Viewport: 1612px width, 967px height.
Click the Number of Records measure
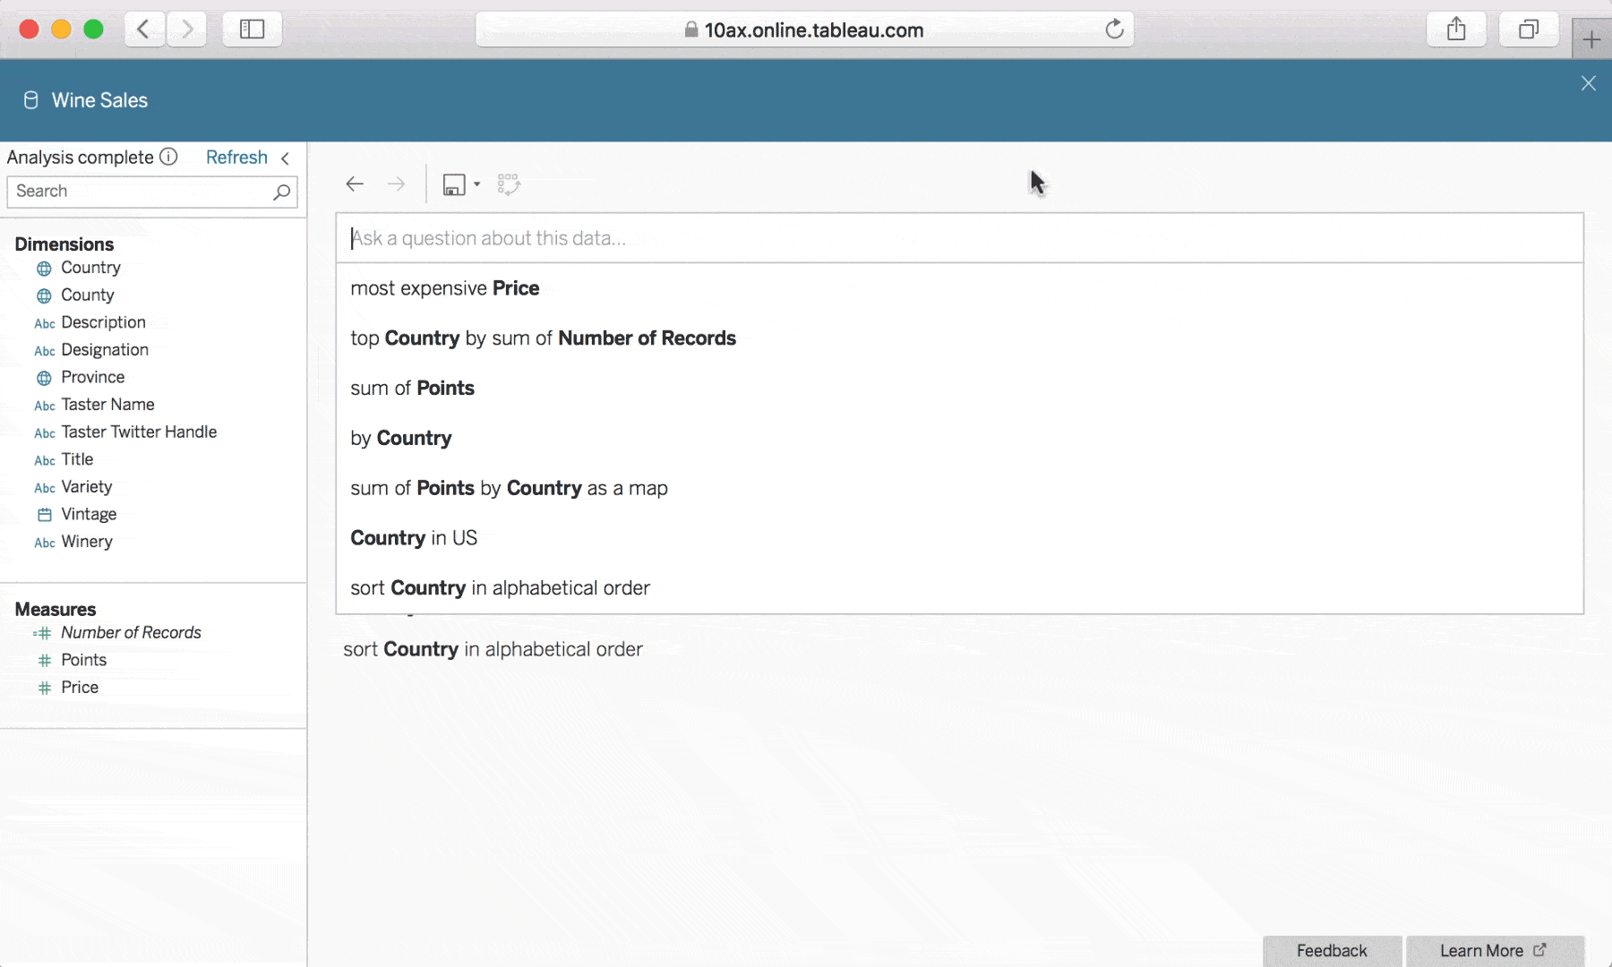click(x=131, y=632)
